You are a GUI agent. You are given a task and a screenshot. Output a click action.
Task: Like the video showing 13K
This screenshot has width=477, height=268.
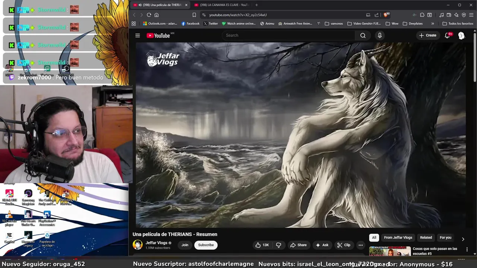pos(262,245)
